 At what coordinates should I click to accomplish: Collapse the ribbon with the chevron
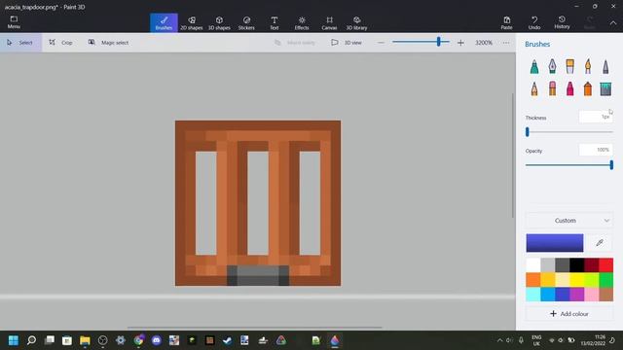pyautogui.click(x=613, y=23)
